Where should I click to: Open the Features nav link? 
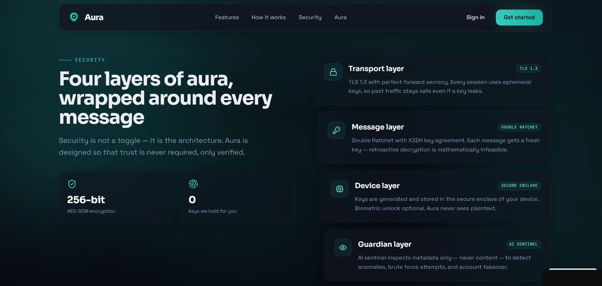(227, 17)
